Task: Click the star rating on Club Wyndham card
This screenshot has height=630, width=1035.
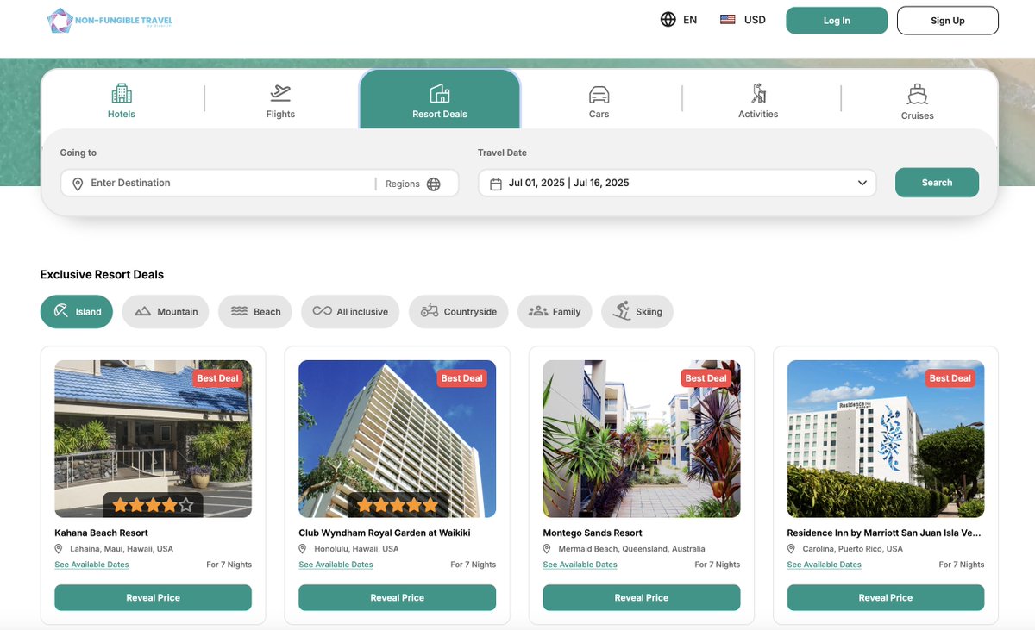Action: pos(398,504)
